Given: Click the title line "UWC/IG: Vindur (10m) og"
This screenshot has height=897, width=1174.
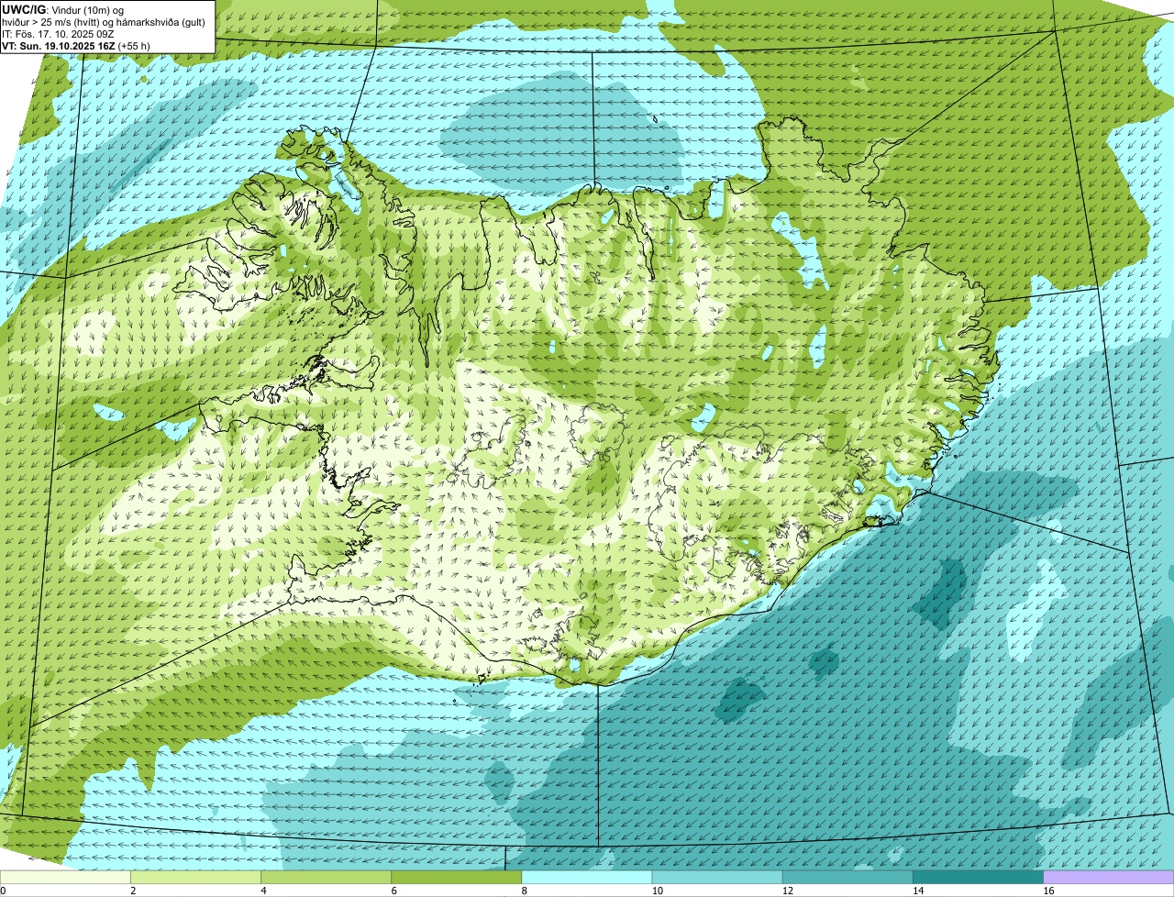Looking at the screenshot, I should click(x=62, y=9).
